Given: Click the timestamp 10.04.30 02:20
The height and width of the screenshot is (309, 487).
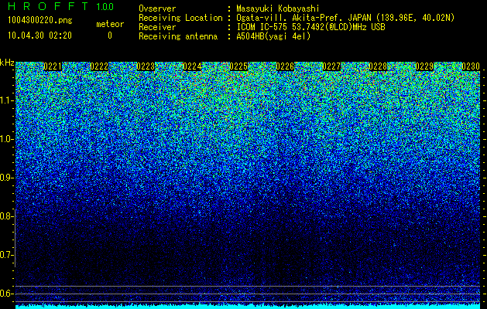Looking at the screenshot, I should click(39, 36).
